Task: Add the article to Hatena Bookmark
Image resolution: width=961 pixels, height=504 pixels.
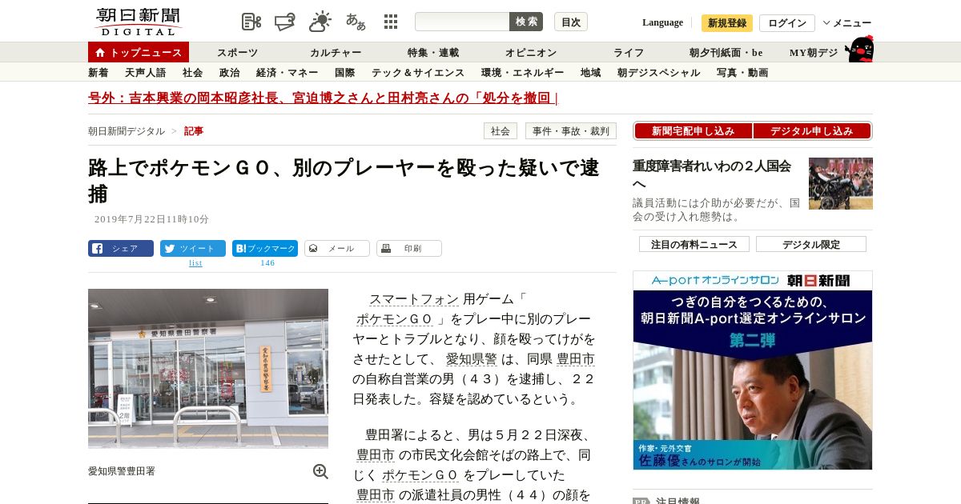Action: [x=265, y=248]
